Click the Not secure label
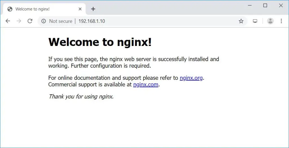The image size is (289, 148). pos(61,21)
